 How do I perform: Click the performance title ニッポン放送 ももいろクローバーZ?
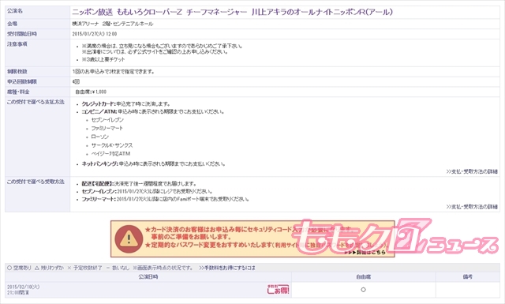(x=232, y=13)
